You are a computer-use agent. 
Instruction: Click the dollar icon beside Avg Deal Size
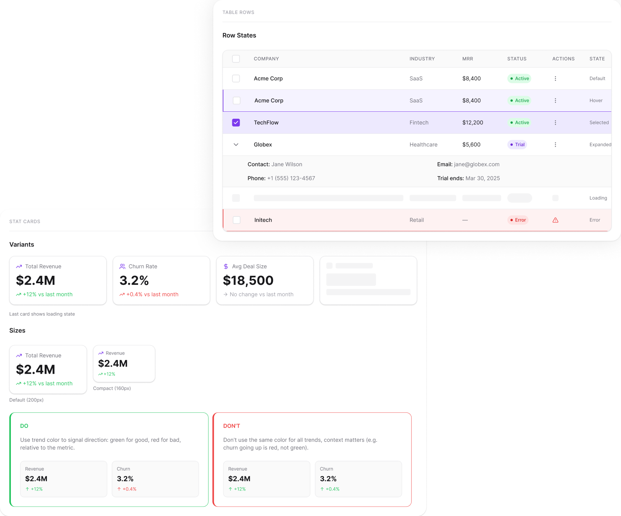pyautogui.click(x=226, y=267)
